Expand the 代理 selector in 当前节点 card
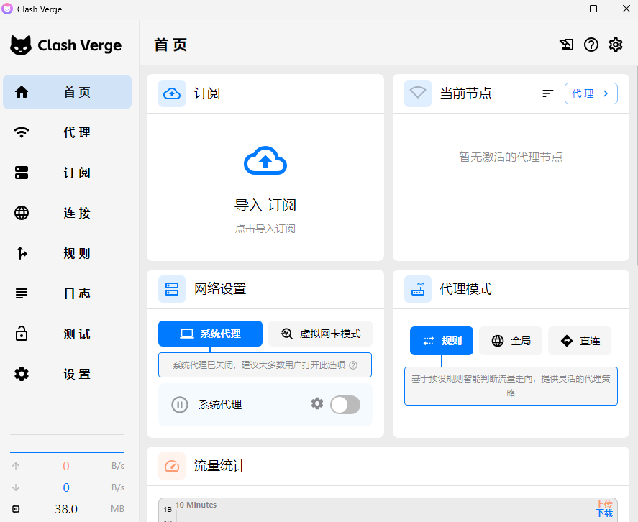 tap(591, 93)
